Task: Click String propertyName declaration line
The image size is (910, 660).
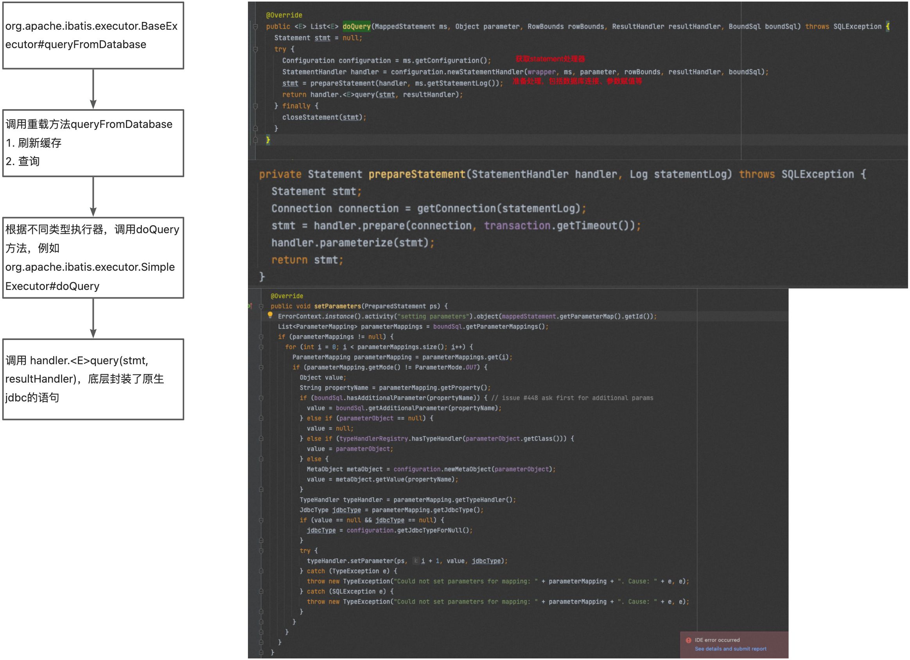Action: tap(395, 388)
